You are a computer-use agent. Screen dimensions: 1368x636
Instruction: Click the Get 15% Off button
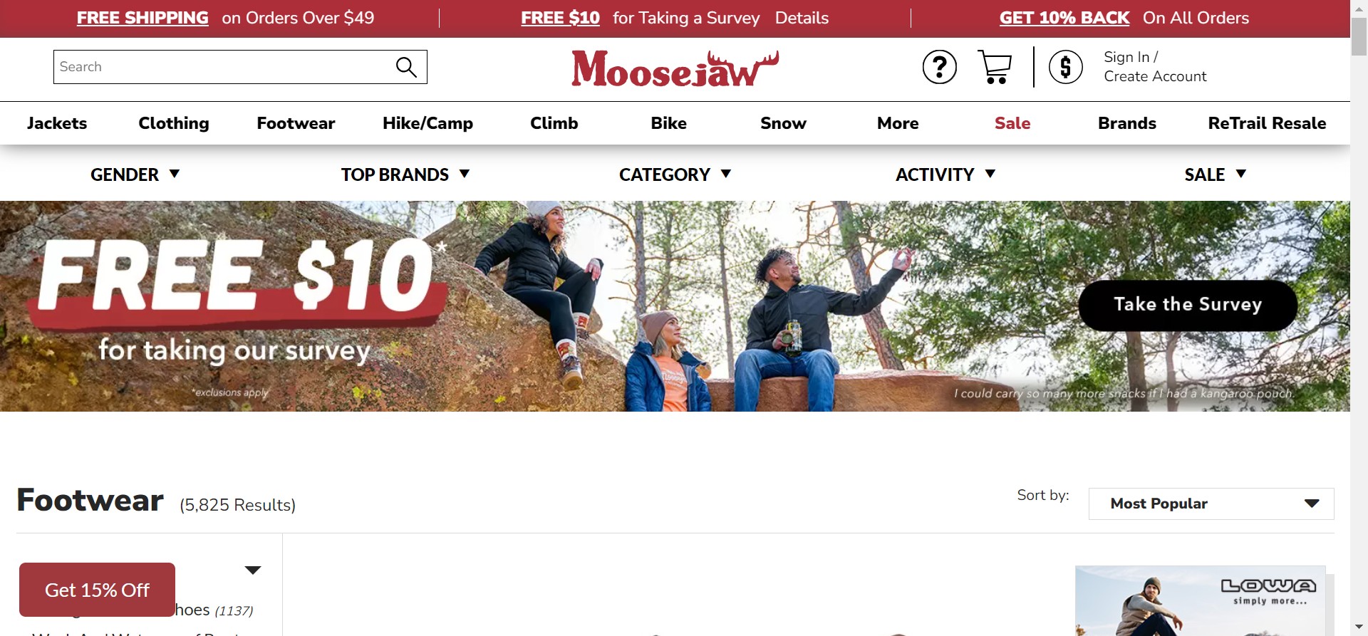coord(97,590)
